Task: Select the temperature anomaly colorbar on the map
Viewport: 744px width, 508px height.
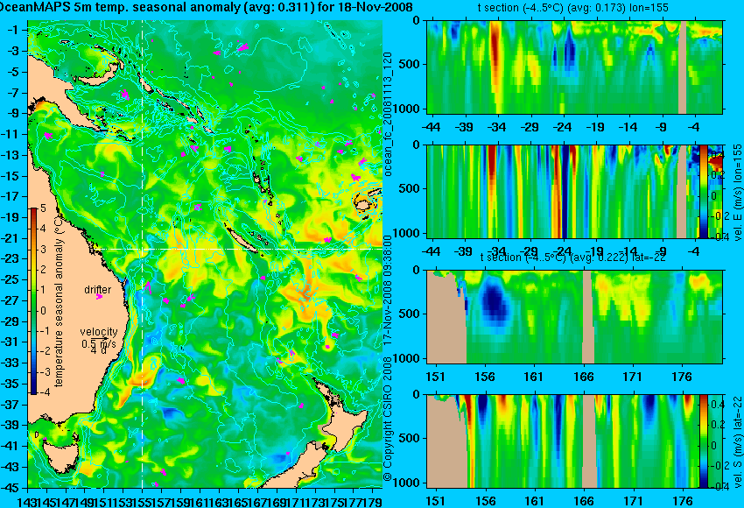Action: 33,301
